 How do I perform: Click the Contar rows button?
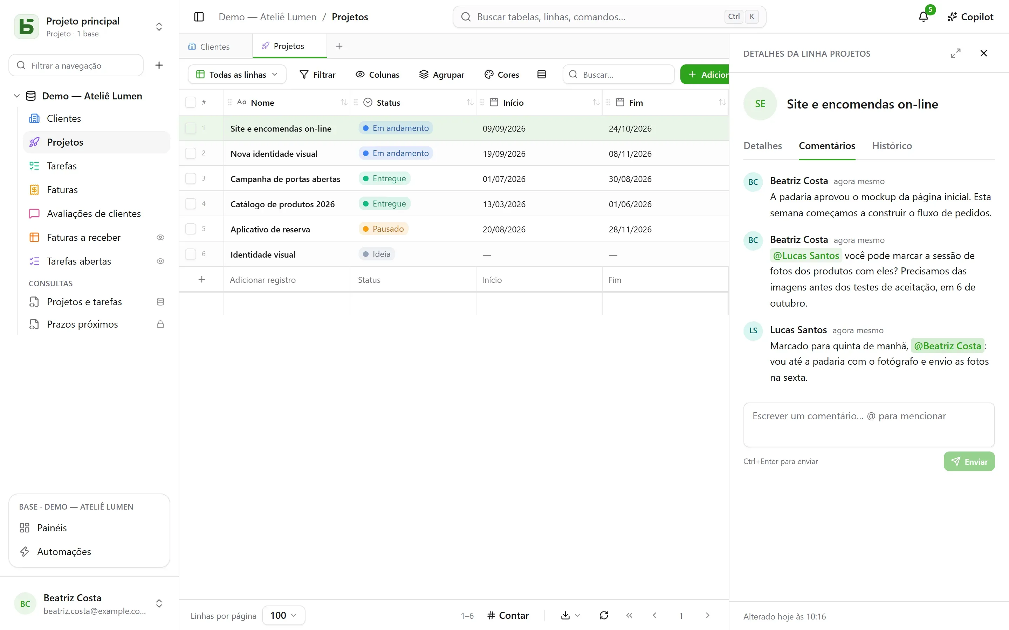click(x=508, y=615)
